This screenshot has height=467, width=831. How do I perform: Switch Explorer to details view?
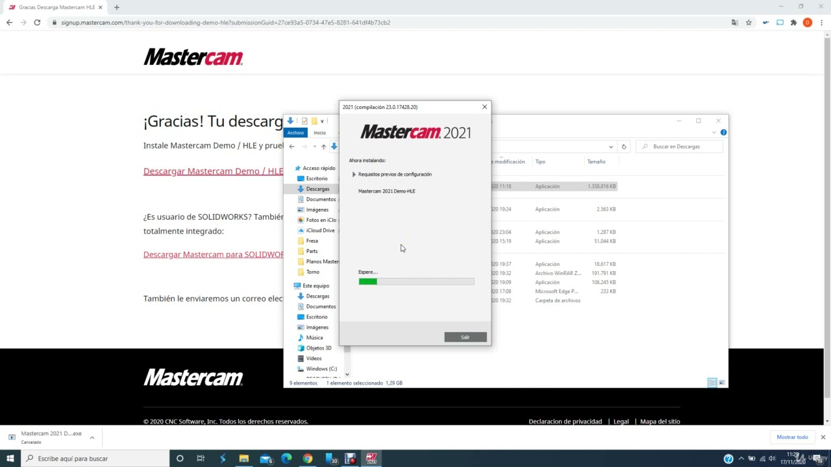point(712,383)
